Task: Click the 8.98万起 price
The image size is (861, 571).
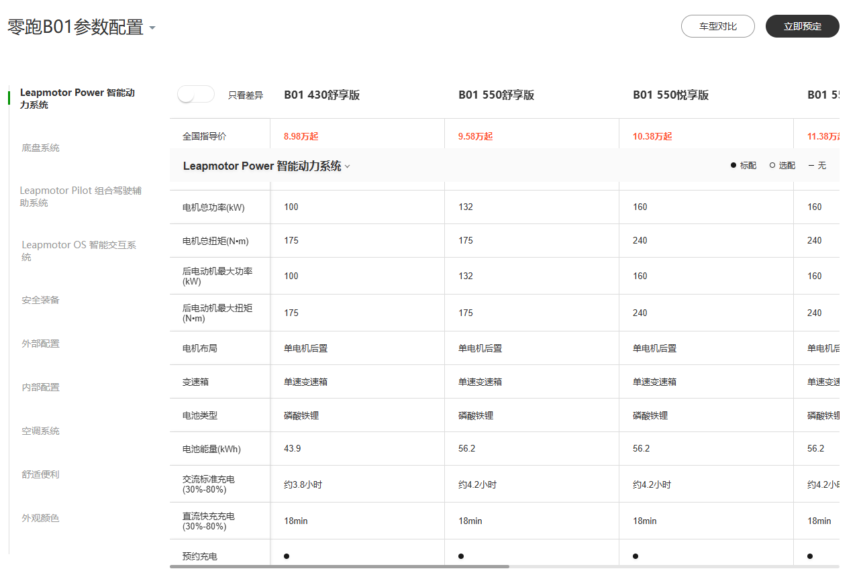Action: (301, 136)
